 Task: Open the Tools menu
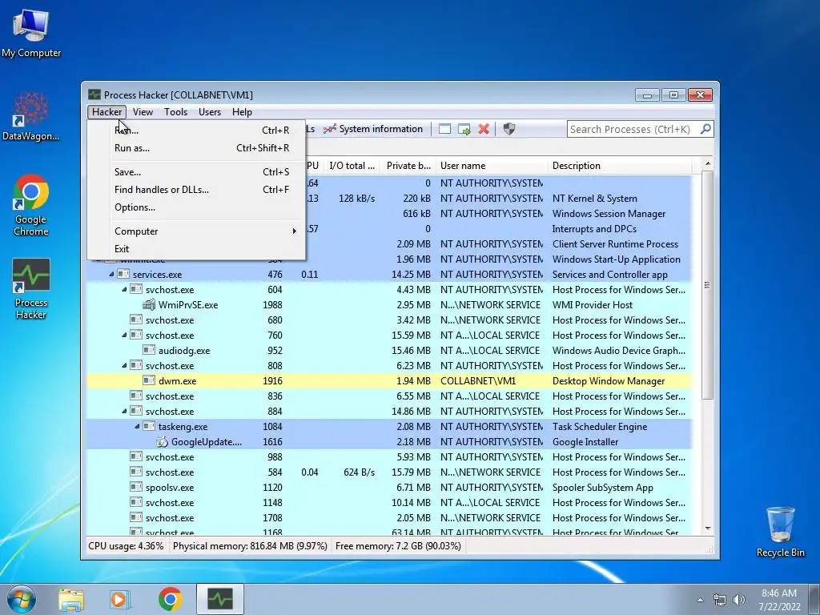[x=175, y=112]
